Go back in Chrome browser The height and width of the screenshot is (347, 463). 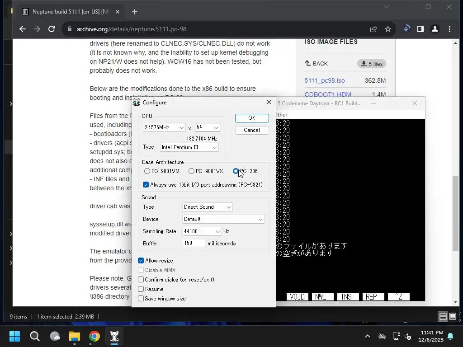pyautogui.click(x=23, y=29)
